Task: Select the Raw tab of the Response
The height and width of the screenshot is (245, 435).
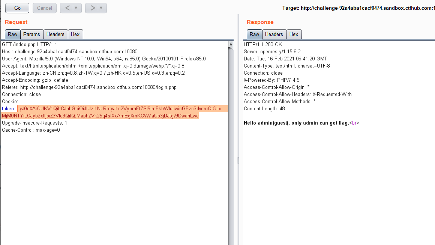Action: pos(254,34)
